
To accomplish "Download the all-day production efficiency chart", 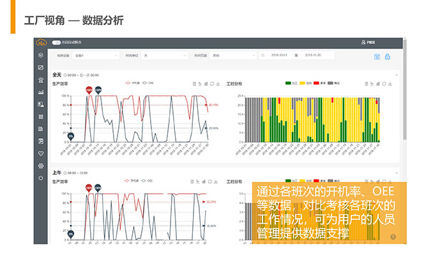I will (217, 84).
